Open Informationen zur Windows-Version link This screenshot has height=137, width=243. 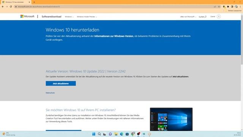114,36
